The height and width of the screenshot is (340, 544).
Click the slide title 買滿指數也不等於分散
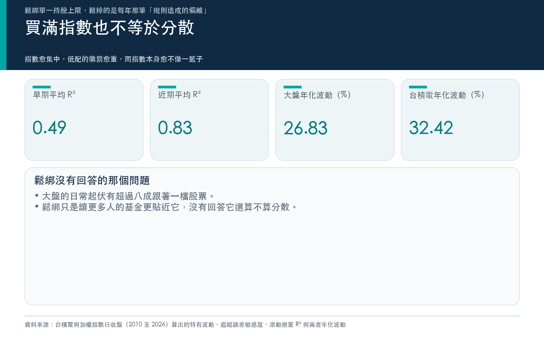point(110,28)
